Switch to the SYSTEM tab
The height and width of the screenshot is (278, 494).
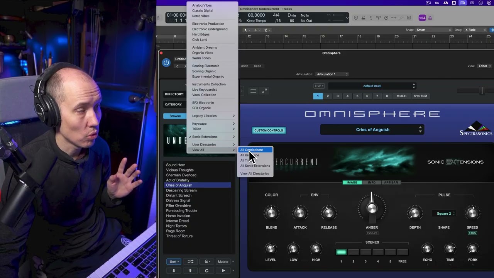pyautogui.click(x=421, y=96)
